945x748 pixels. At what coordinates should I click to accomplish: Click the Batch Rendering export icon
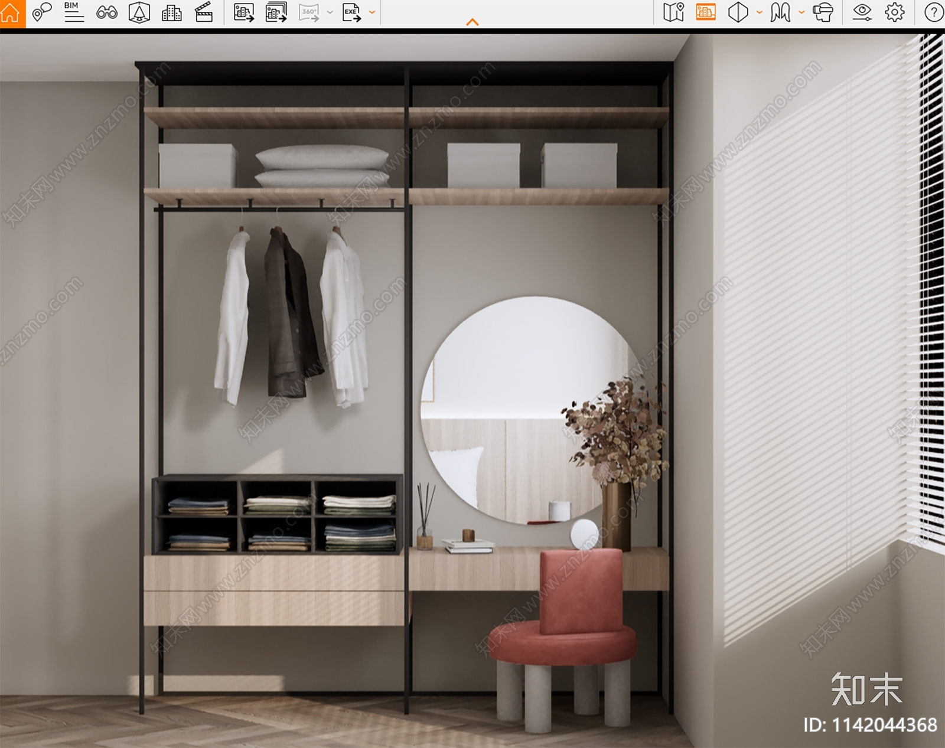(276, 12)
